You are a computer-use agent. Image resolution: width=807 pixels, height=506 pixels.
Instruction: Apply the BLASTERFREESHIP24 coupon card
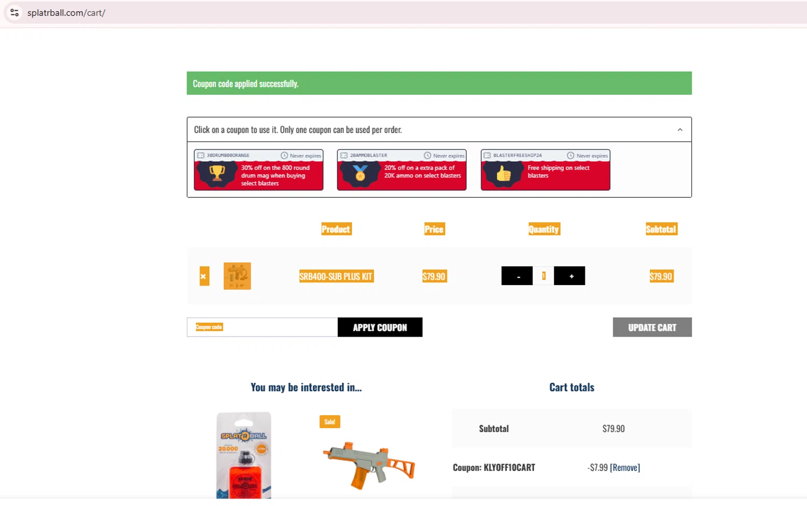[546, 170]
